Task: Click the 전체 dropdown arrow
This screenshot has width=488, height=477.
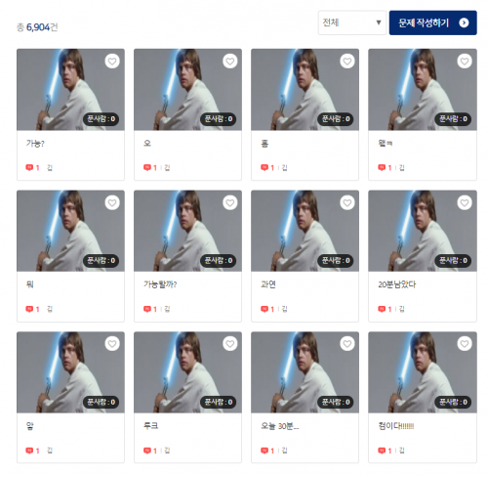Action: 379,22
